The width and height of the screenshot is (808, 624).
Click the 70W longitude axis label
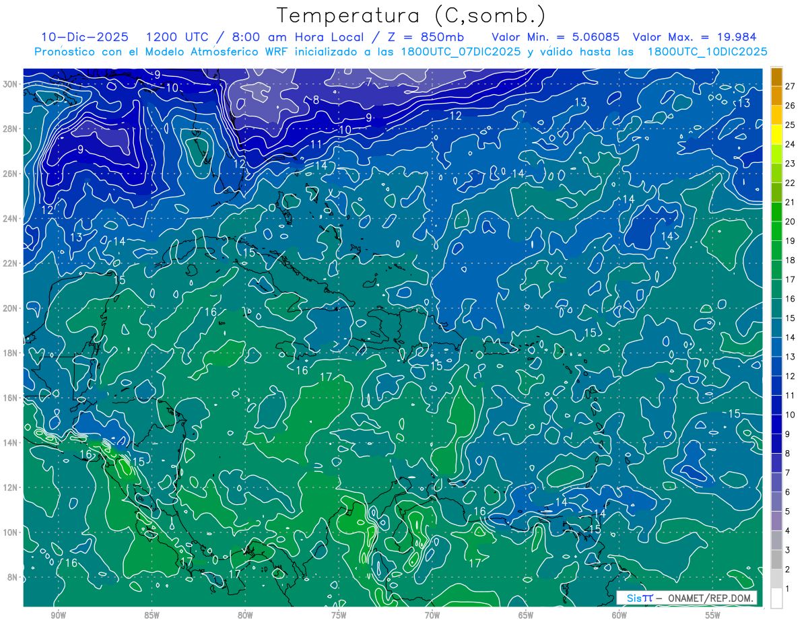click(432, 615)
